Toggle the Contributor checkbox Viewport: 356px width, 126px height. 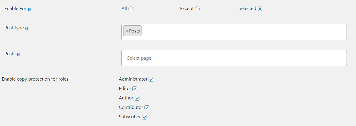(x=147, y=108)
